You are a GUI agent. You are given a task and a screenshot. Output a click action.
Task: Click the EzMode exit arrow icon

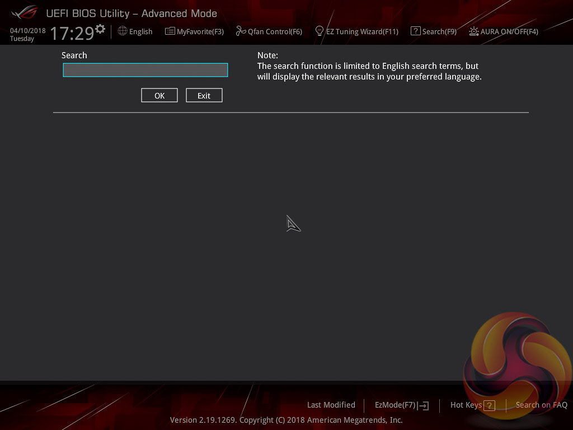click(423, 405)
